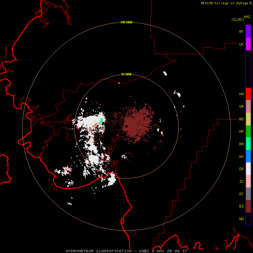Click the radar site center black dot
Image resolution: width=253 pixels, height=253 pixels.
point(126,126)
